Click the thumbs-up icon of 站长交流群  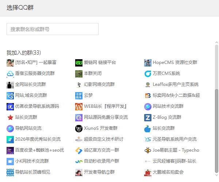[x=148, y=129]
